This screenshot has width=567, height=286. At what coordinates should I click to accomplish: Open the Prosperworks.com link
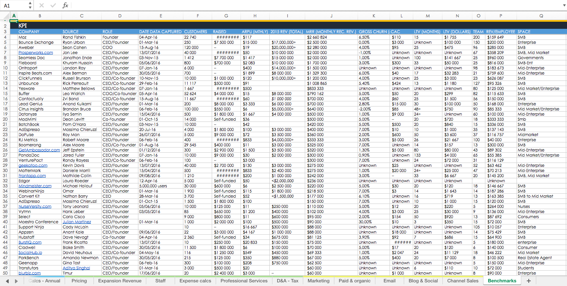35,52
